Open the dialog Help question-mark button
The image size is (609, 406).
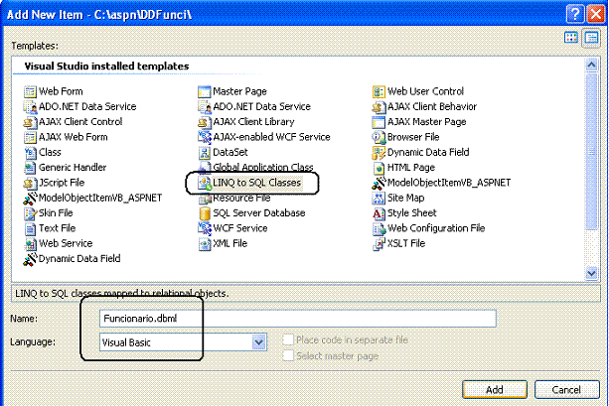pos(575,14)
